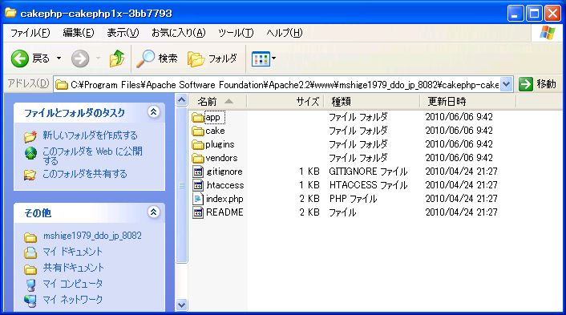
Task: Open the ファイル(F) menu
Action: (30, 33)
